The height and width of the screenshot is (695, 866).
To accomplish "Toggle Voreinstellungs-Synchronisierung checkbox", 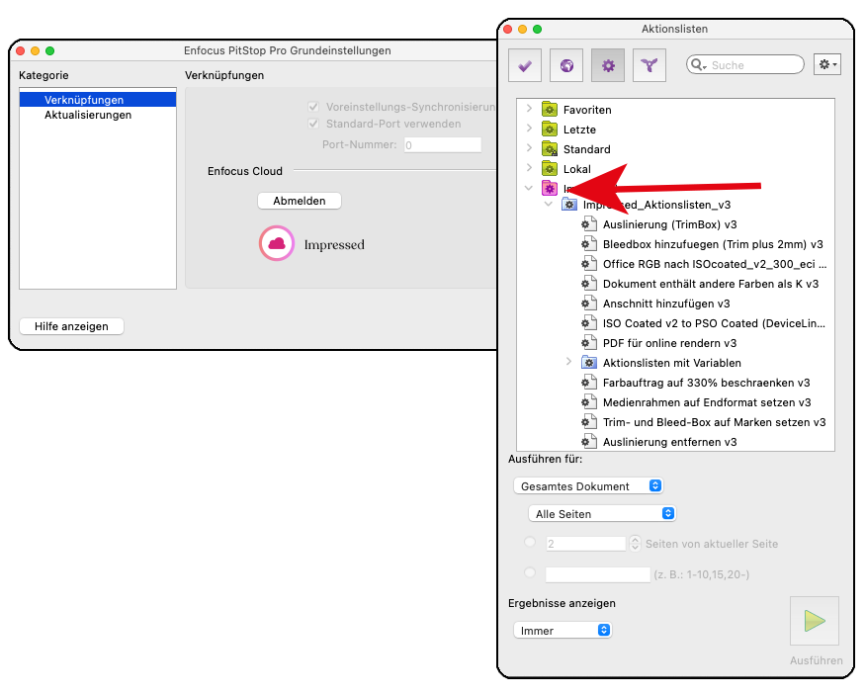I will (x=313, y=107).
